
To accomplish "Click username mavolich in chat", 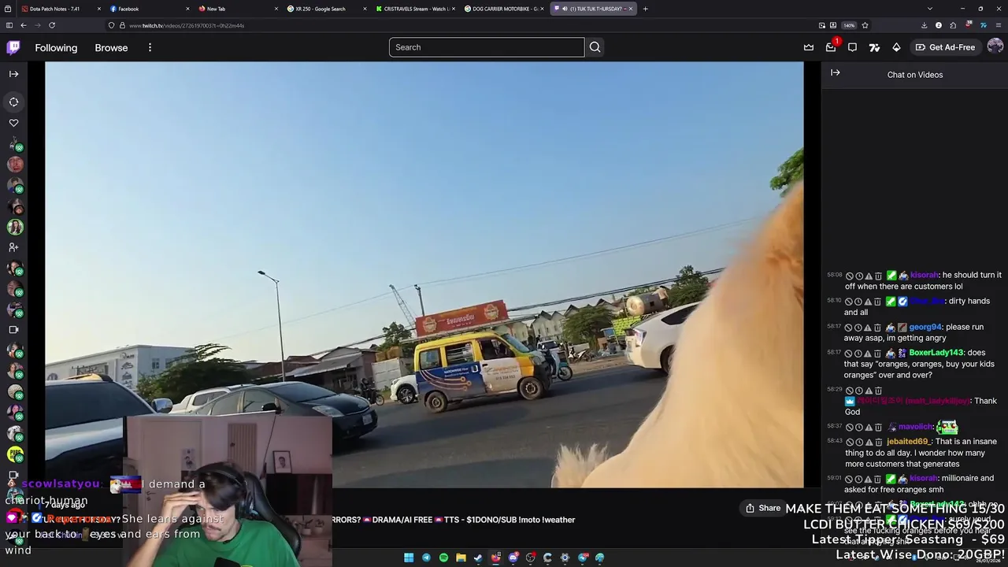I will click(x=915, y=427).
